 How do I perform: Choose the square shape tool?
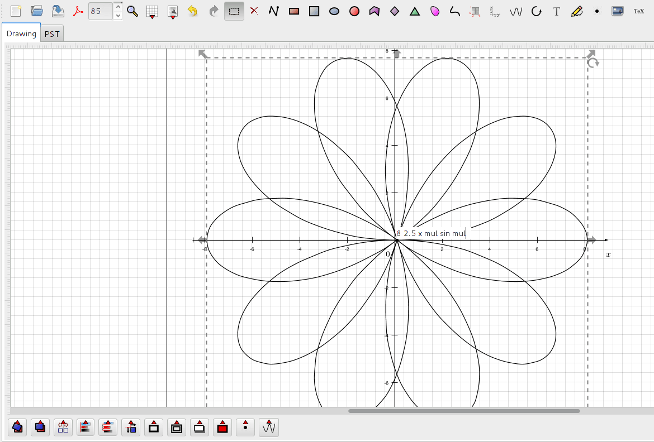tap(314, 11)
